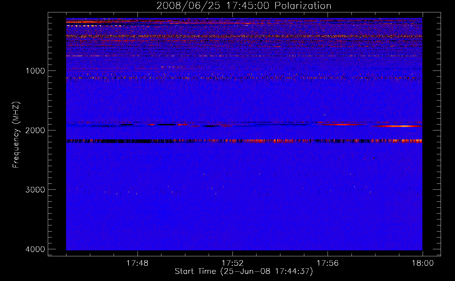Click the 17:48 time tick label
The height and width of the screenshot is (281, 455).
137,263
